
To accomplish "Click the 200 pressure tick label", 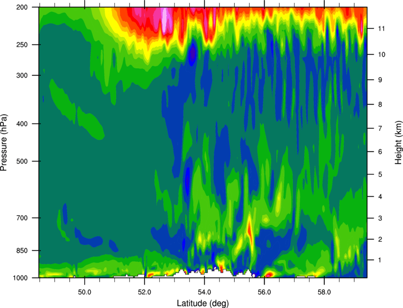I will tap(22, 7).
